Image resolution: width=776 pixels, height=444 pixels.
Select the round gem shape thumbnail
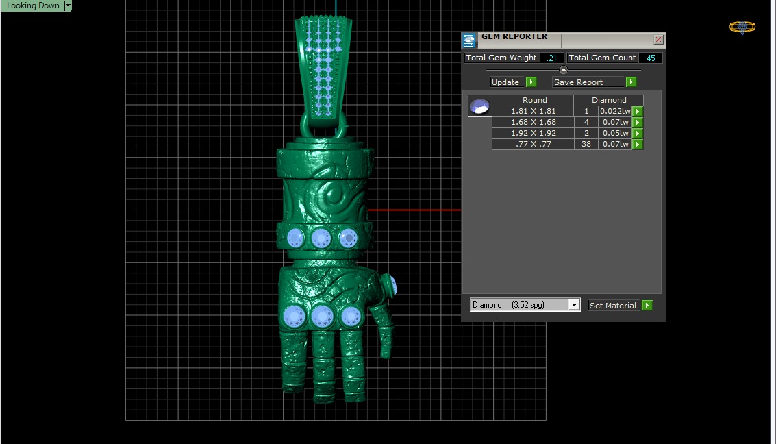point(479,106)
